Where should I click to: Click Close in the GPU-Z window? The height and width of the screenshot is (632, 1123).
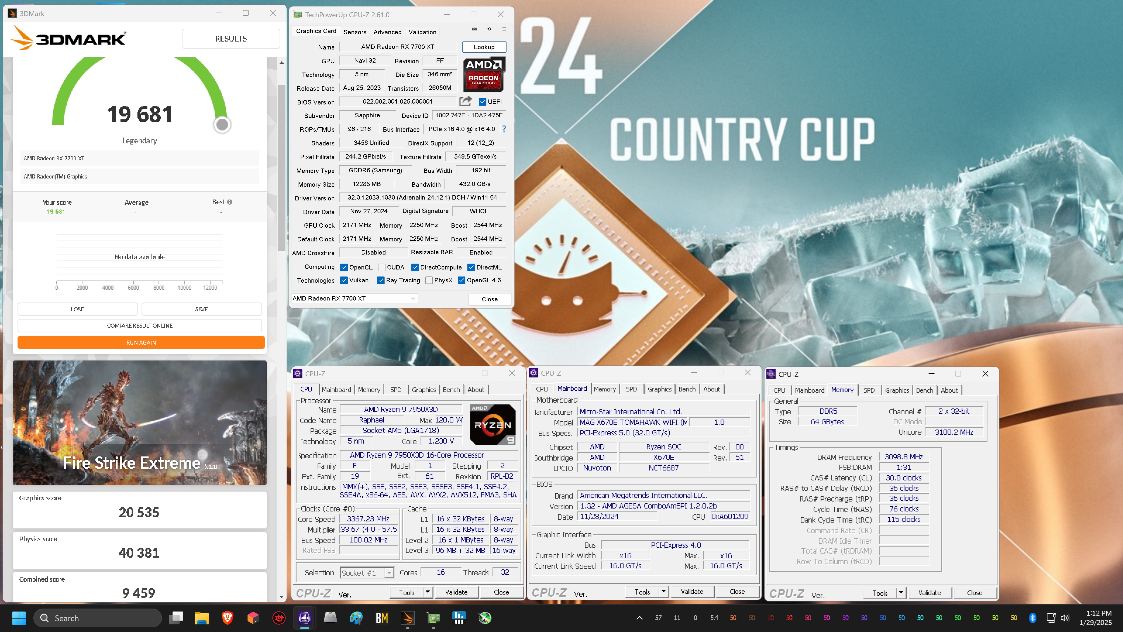(x=489, y=299)
